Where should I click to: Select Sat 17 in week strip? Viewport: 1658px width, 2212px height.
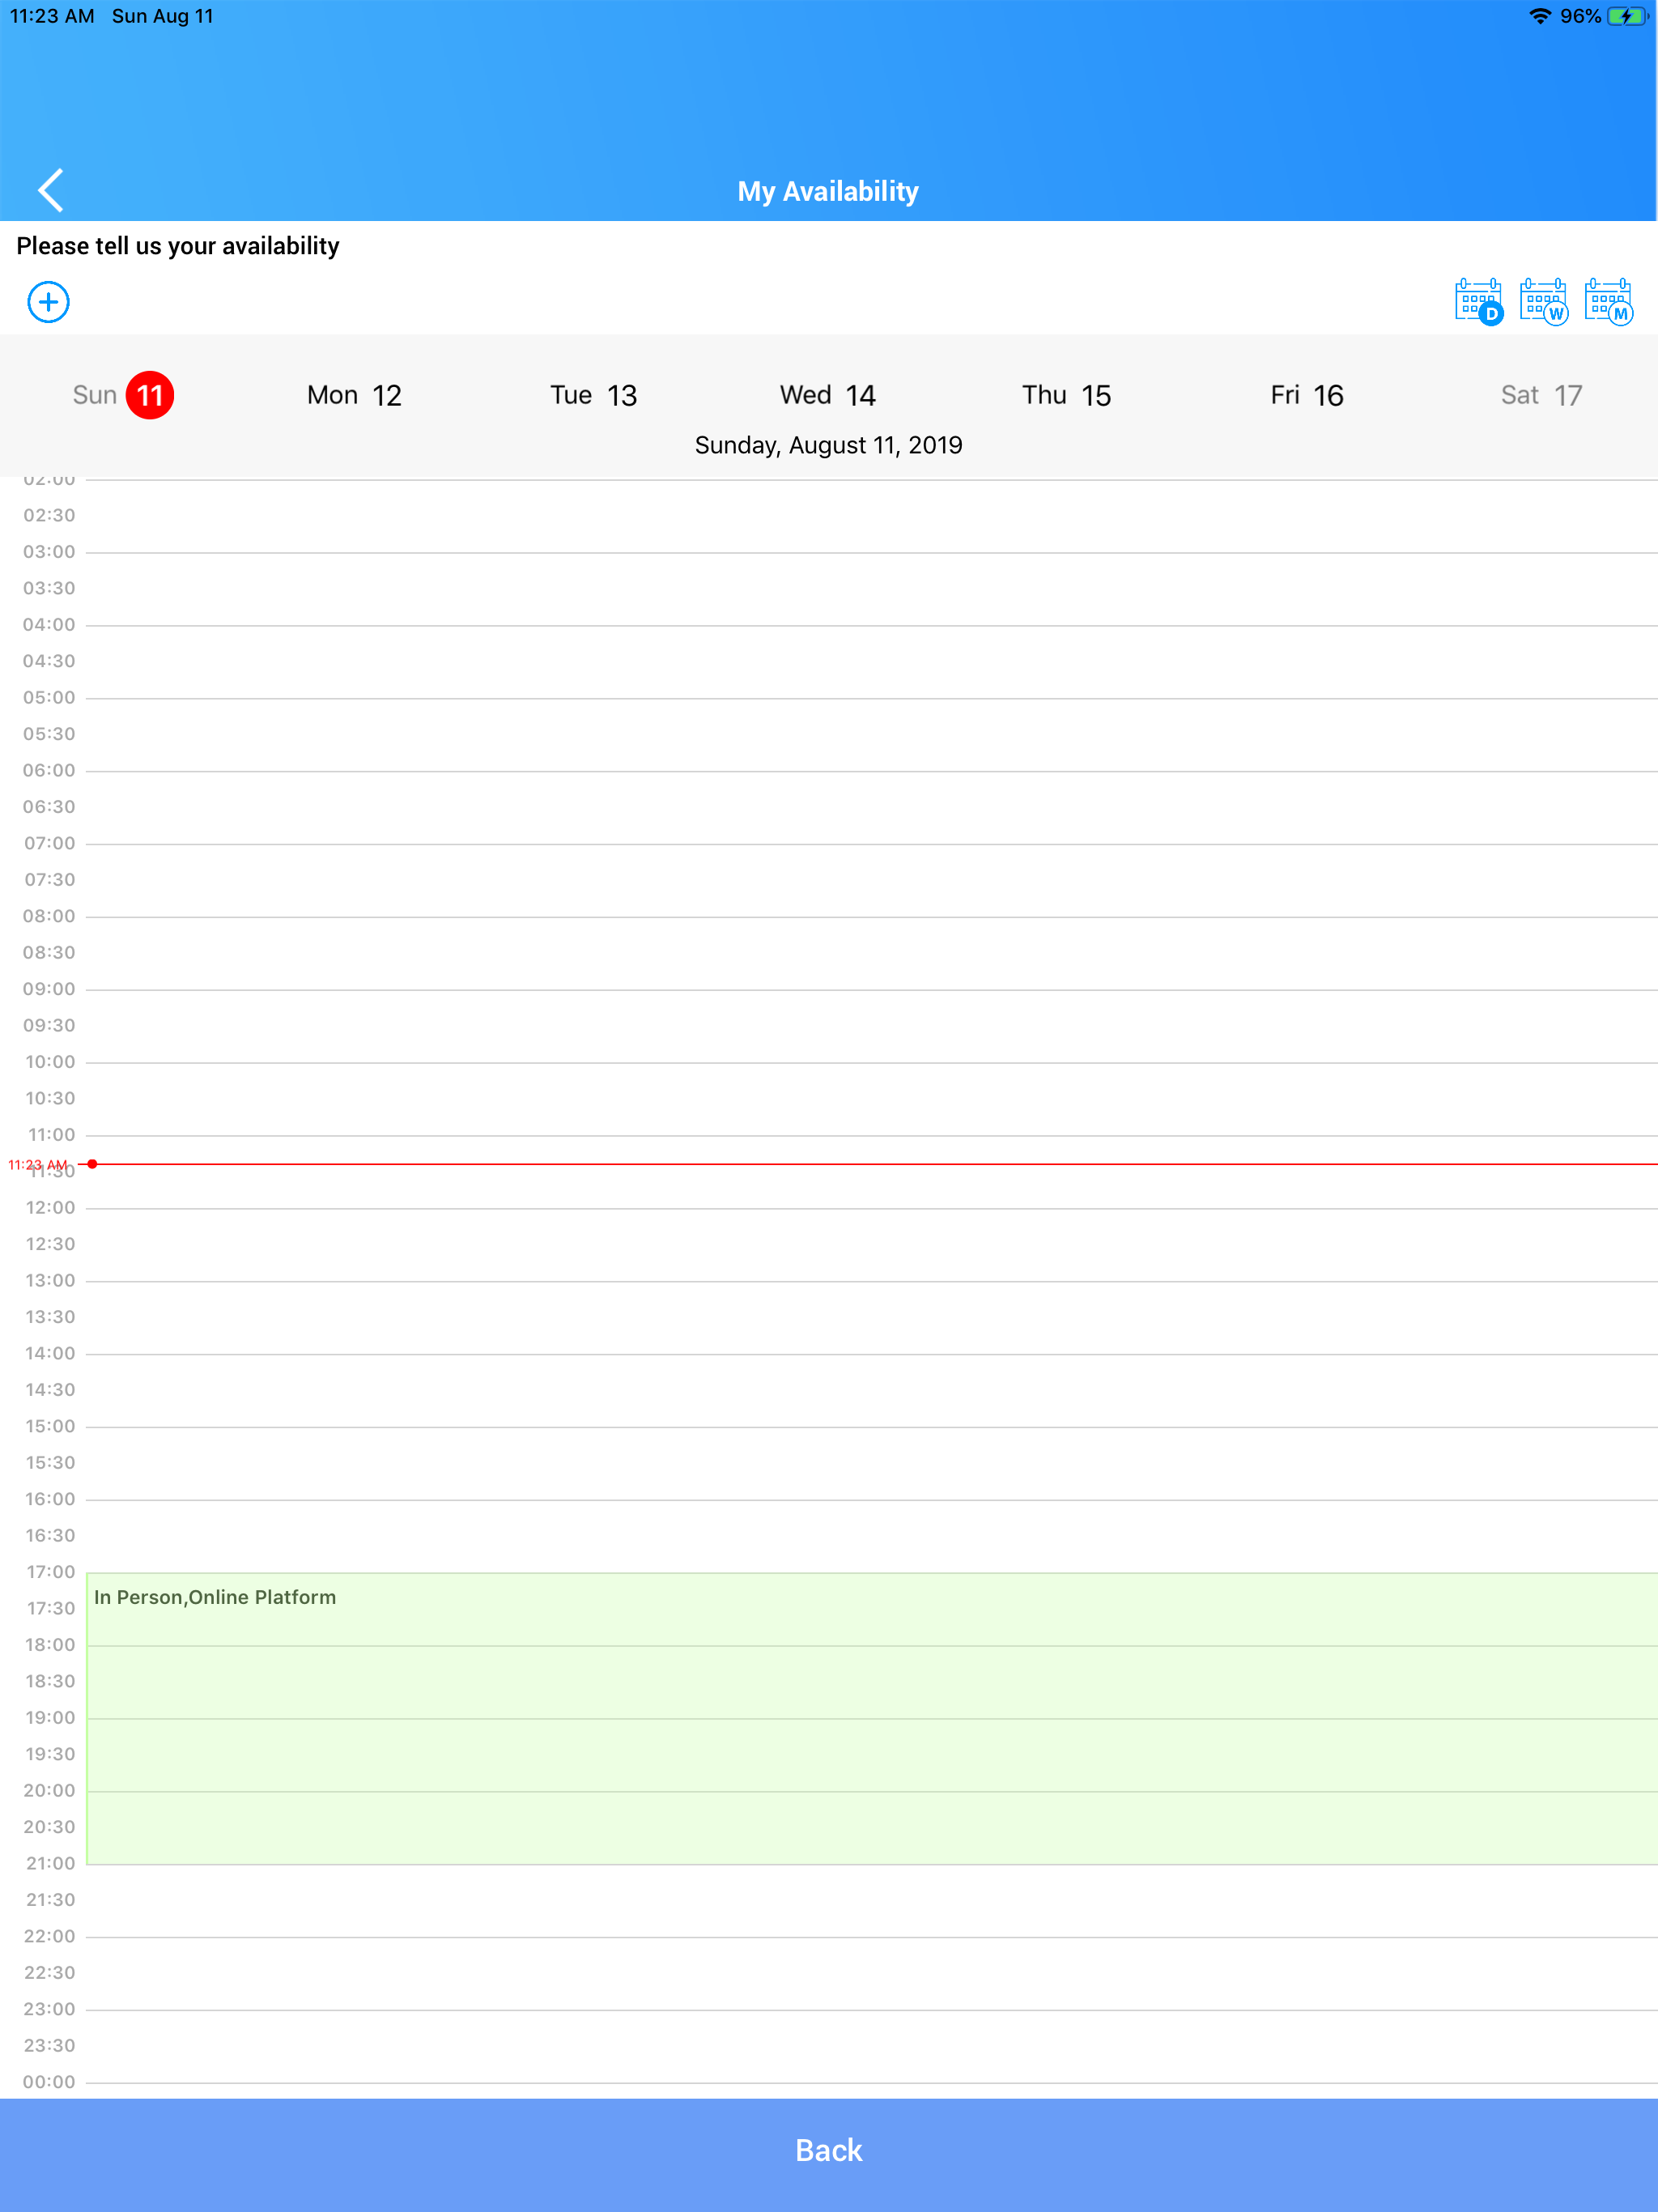(1541, 395)
